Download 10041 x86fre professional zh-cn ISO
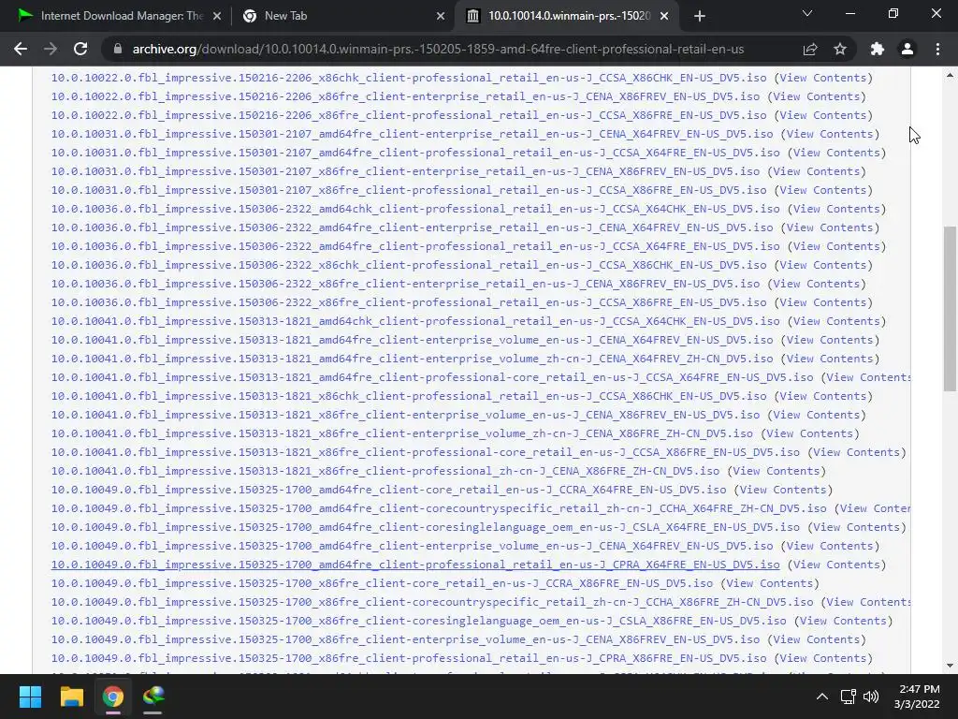The image size is (958, 719). click(x=385, y=472)
